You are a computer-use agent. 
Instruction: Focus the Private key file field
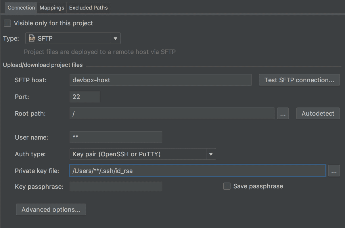pyautogui.click(x=197, y=171)
